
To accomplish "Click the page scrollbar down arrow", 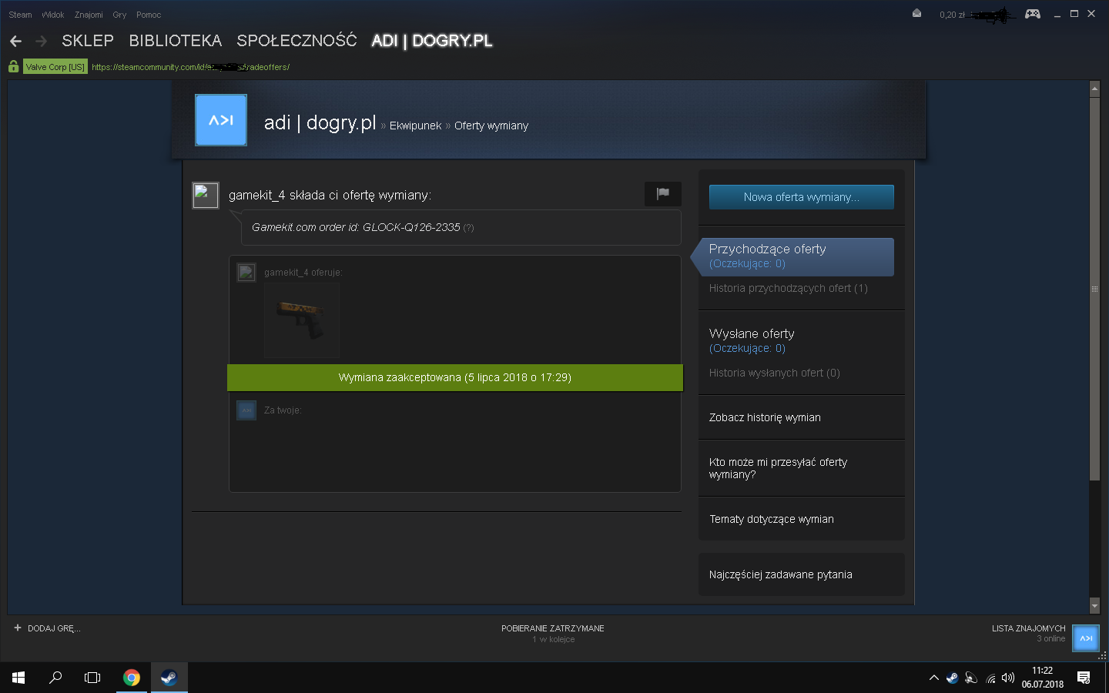I will click(1095, 607).
